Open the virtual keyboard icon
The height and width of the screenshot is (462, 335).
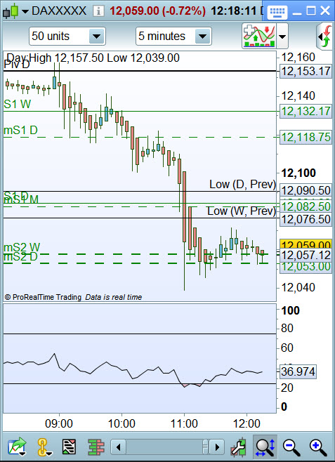(277, 12)
